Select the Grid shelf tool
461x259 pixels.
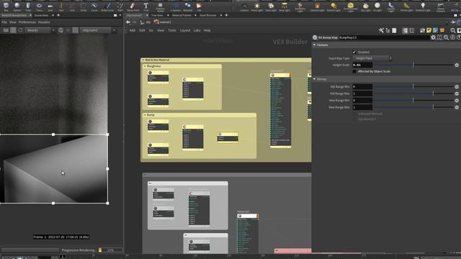[x=50, y=6]
